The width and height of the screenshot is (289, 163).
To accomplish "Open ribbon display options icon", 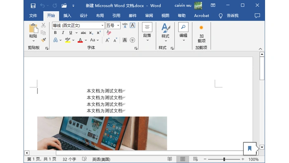I will [x=213, y=5].
